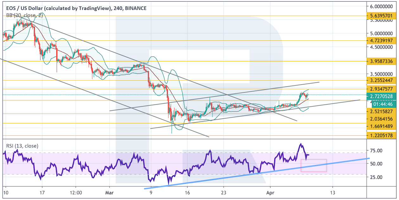Click the 3.2552447 price level label

pos(381,80)
